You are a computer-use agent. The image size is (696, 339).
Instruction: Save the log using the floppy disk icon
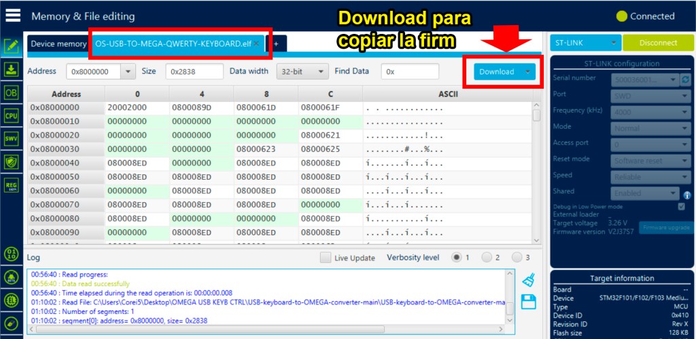(x=528, y=302)
